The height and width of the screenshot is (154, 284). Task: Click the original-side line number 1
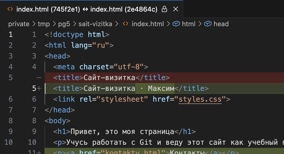pos(11,34)
